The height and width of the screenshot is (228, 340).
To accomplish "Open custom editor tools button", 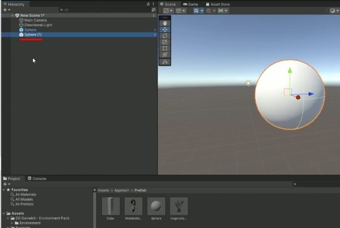I will (165, 62).
